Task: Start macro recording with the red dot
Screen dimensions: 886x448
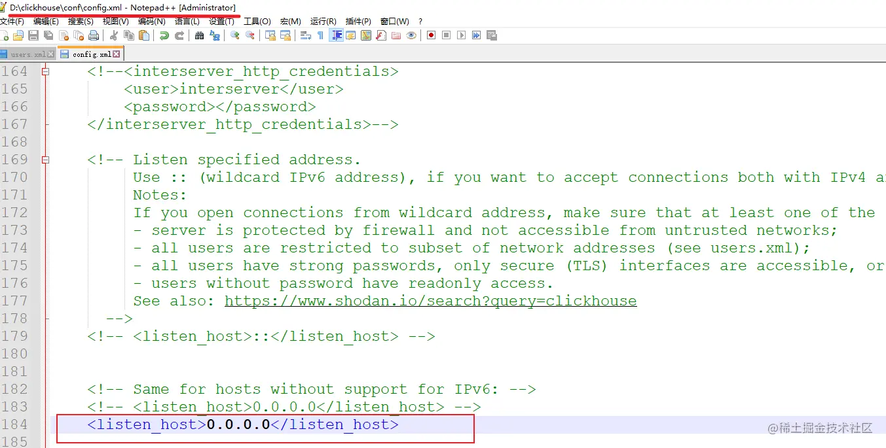Action: pyautogui.click(x=431, y=35)
